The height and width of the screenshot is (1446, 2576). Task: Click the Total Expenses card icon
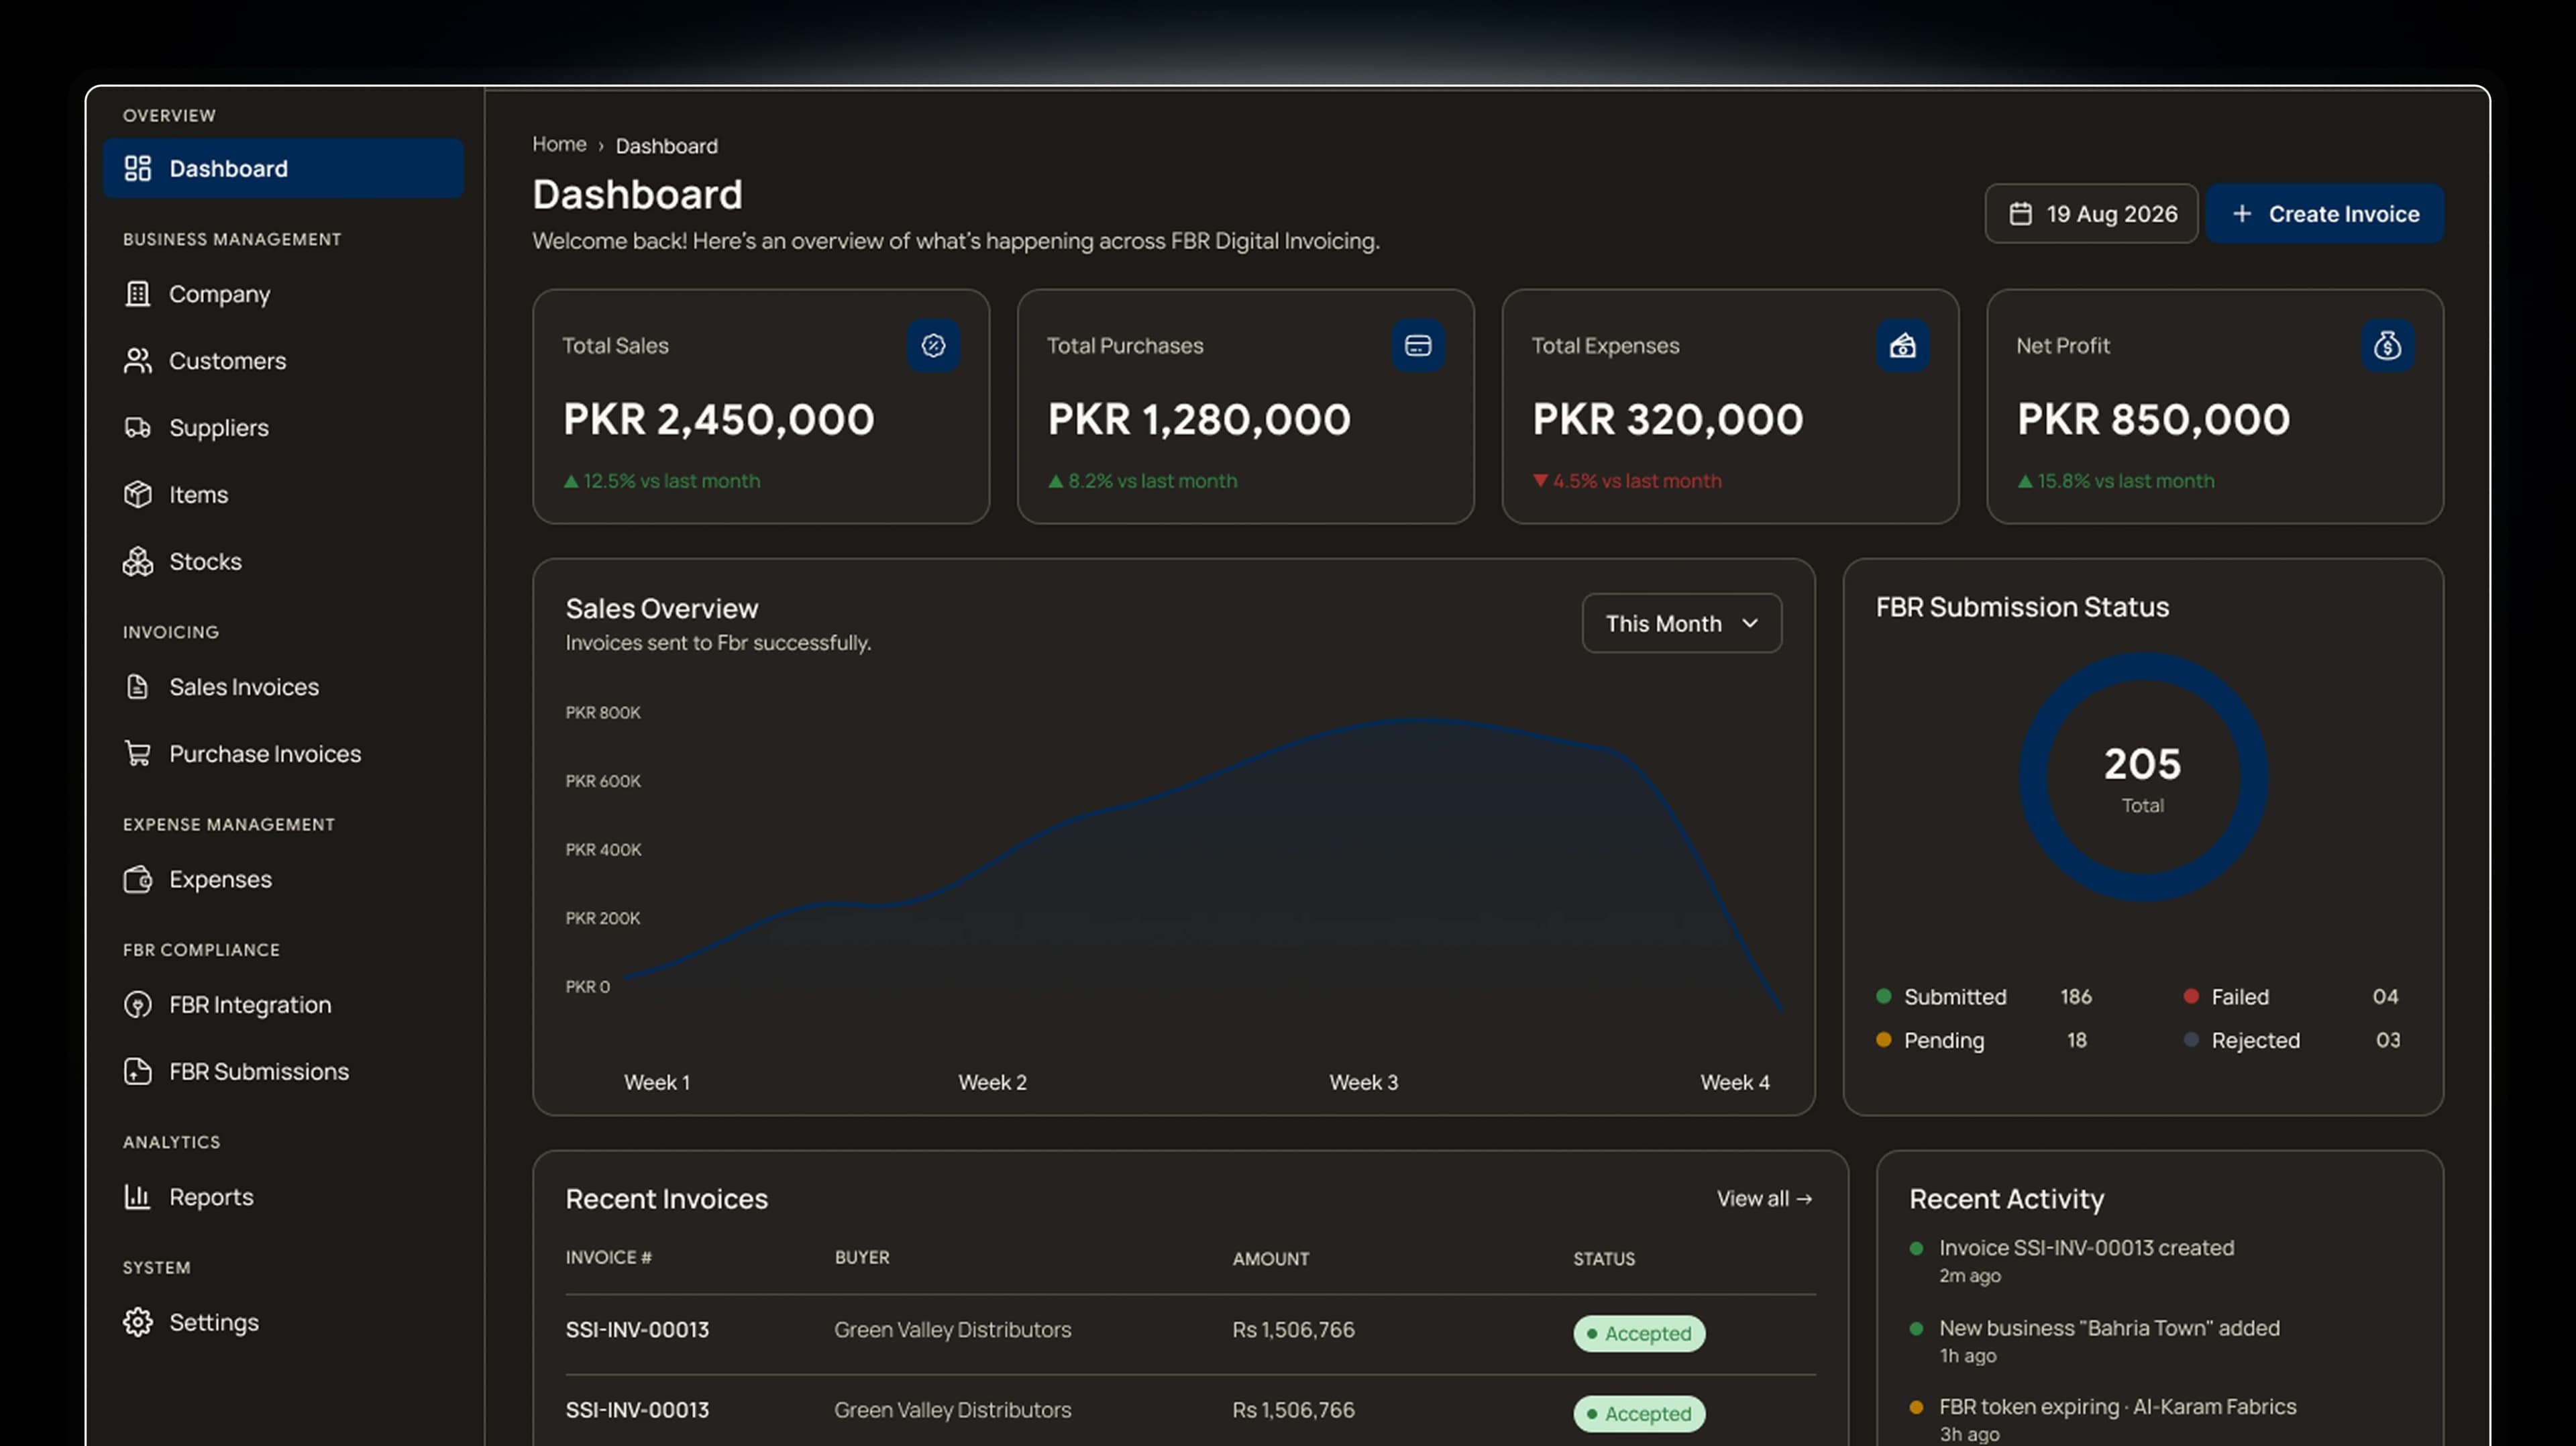click(x=1902, y=345)
